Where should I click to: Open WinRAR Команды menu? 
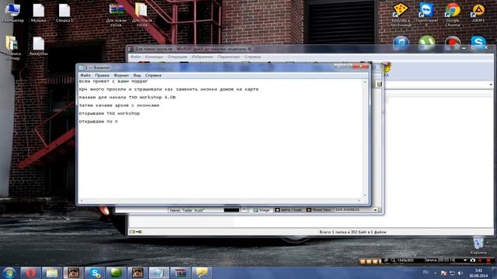[154, 57]
